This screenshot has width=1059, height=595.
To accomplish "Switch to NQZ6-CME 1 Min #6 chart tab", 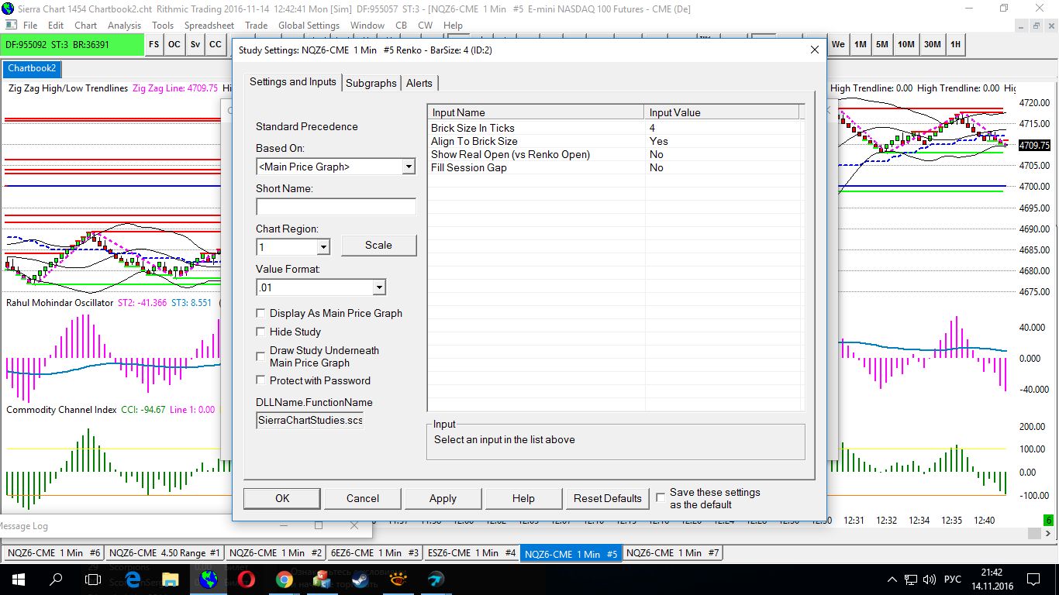I will (x=54, y=553).
